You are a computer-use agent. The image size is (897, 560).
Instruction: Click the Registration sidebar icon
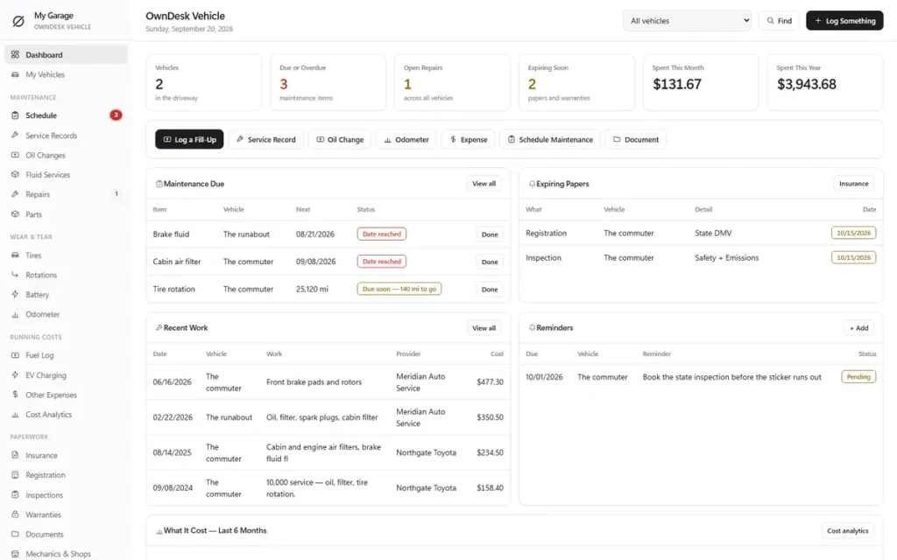tap(15, 475)
